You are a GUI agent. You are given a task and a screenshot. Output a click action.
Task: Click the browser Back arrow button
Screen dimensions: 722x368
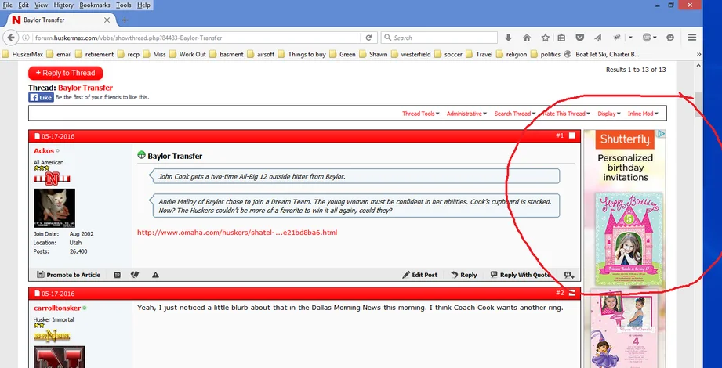11,38
